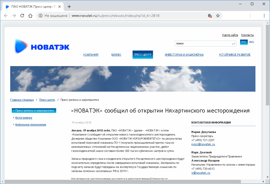Open the ПРЕСС-ЦЕНТР menu

pos(143,55)
